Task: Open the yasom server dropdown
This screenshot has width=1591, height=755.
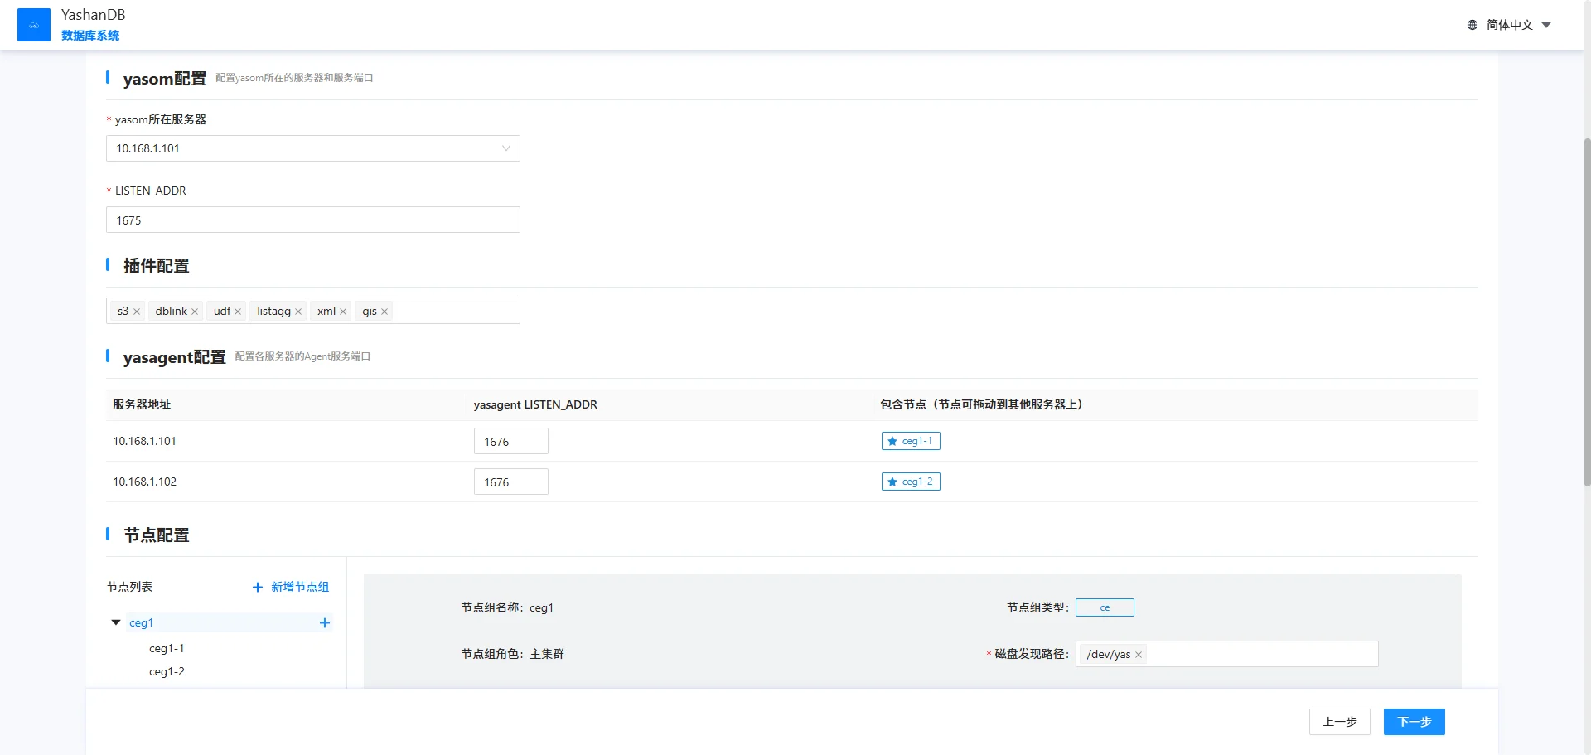Action: coord(312,148)
